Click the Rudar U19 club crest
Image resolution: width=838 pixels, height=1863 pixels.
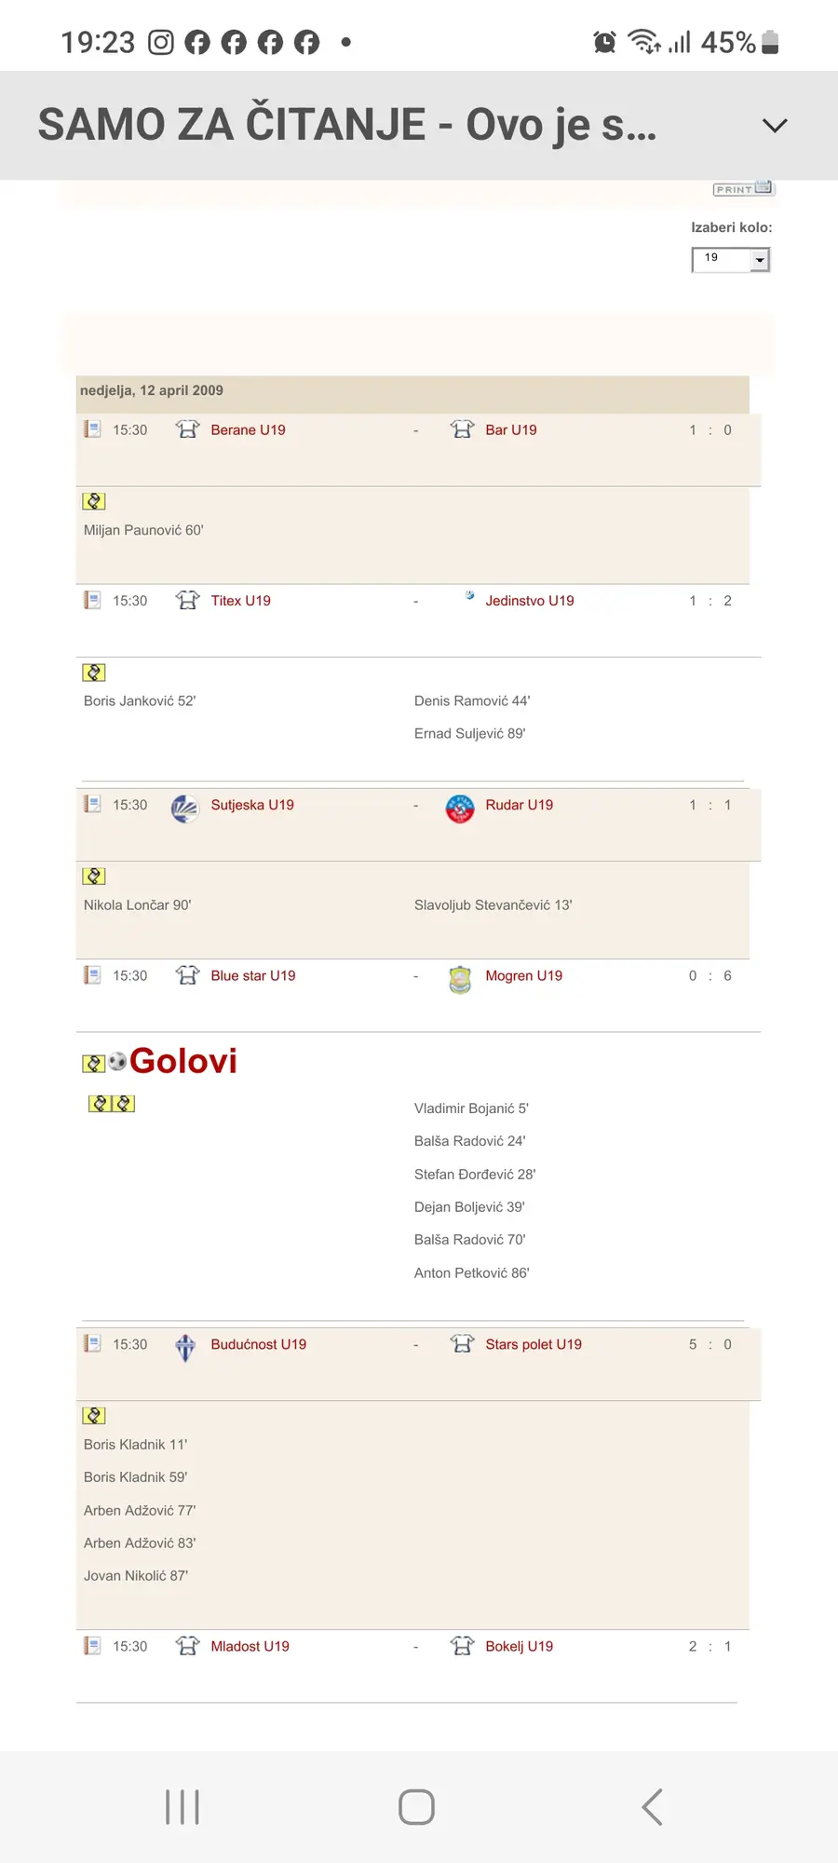(x=460, y=808)
